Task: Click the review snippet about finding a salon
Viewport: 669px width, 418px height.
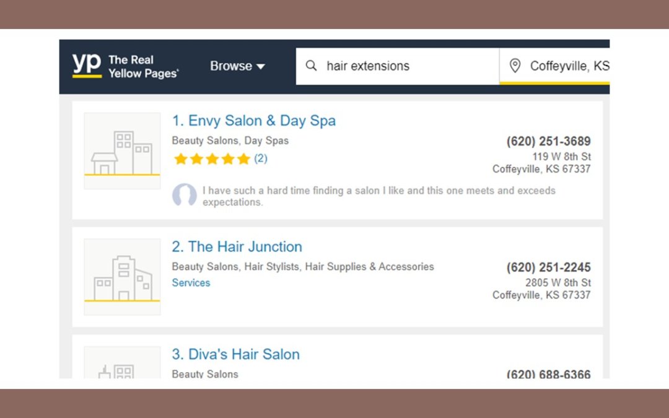Action: [379, 196]
